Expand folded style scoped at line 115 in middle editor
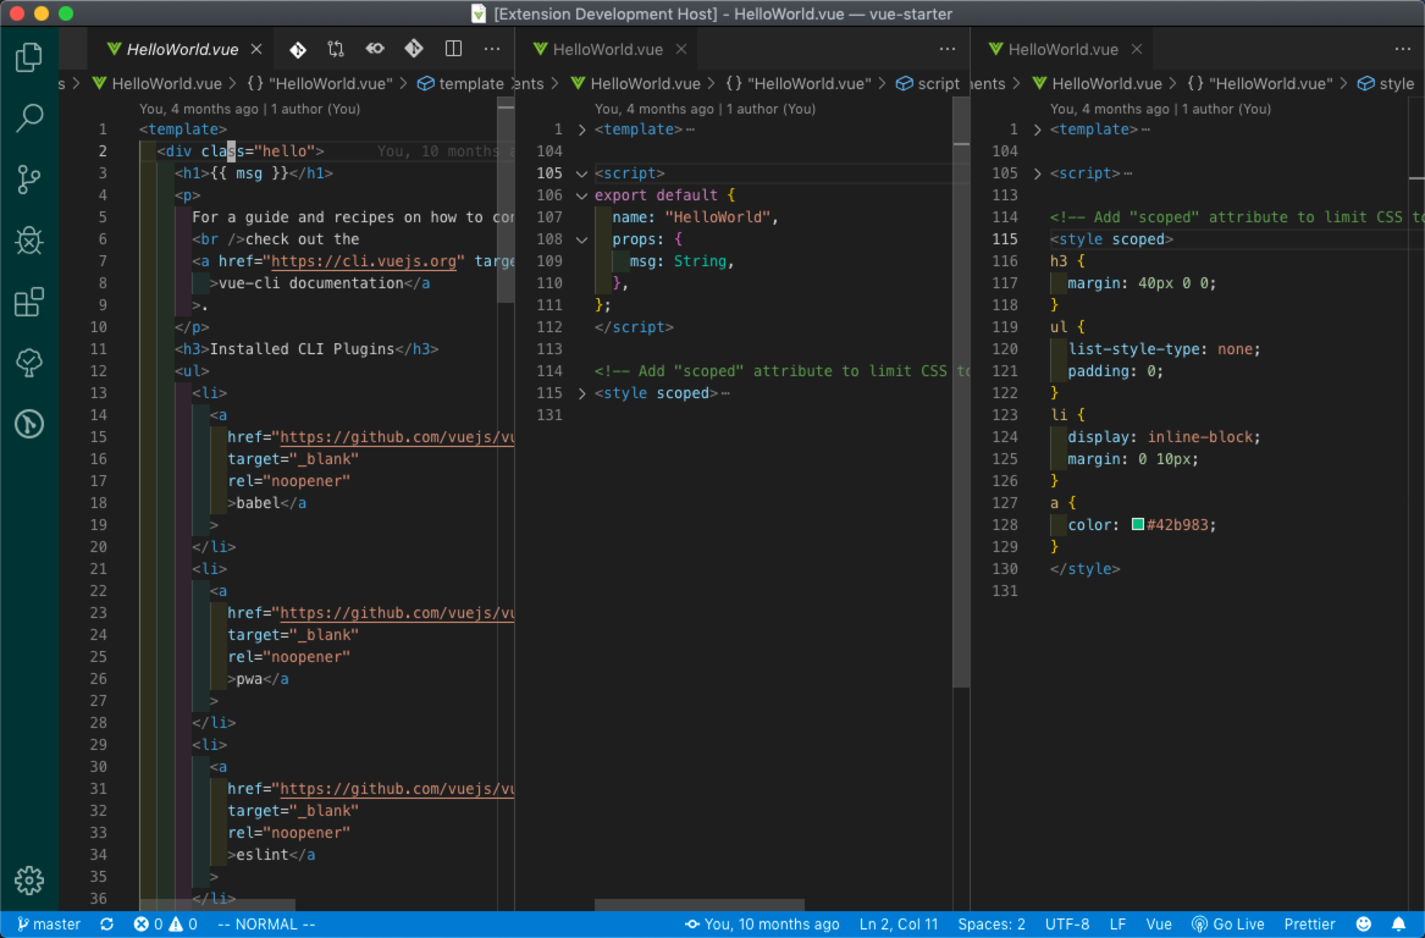The image size is (1425, 938). pos(582,393)
